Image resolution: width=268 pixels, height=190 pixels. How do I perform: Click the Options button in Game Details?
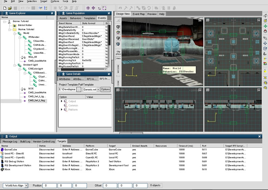pos(105,89)
